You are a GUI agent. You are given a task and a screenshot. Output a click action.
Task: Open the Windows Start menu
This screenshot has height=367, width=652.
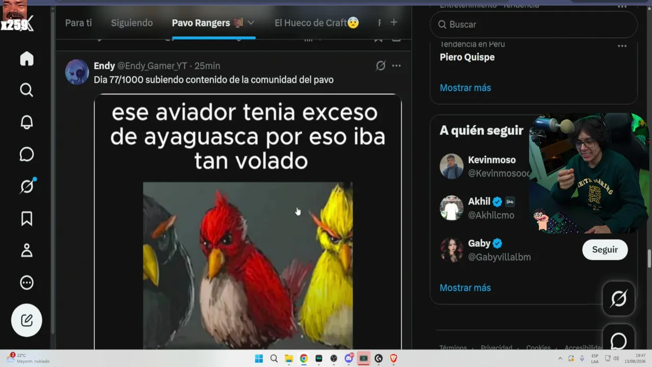pos(259,358)
